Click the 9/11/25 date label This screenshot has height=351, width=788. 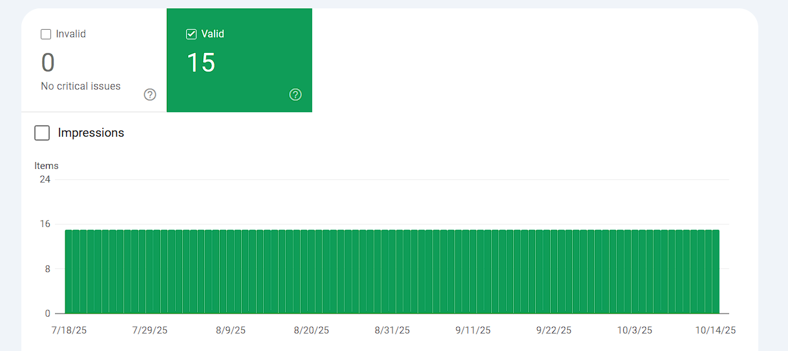473,330
